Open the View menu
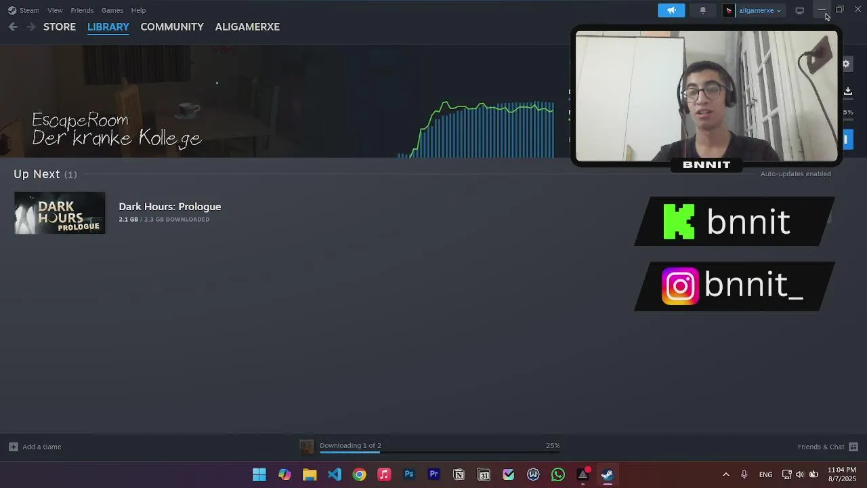 pyautogui.click(x=55, y=10)
